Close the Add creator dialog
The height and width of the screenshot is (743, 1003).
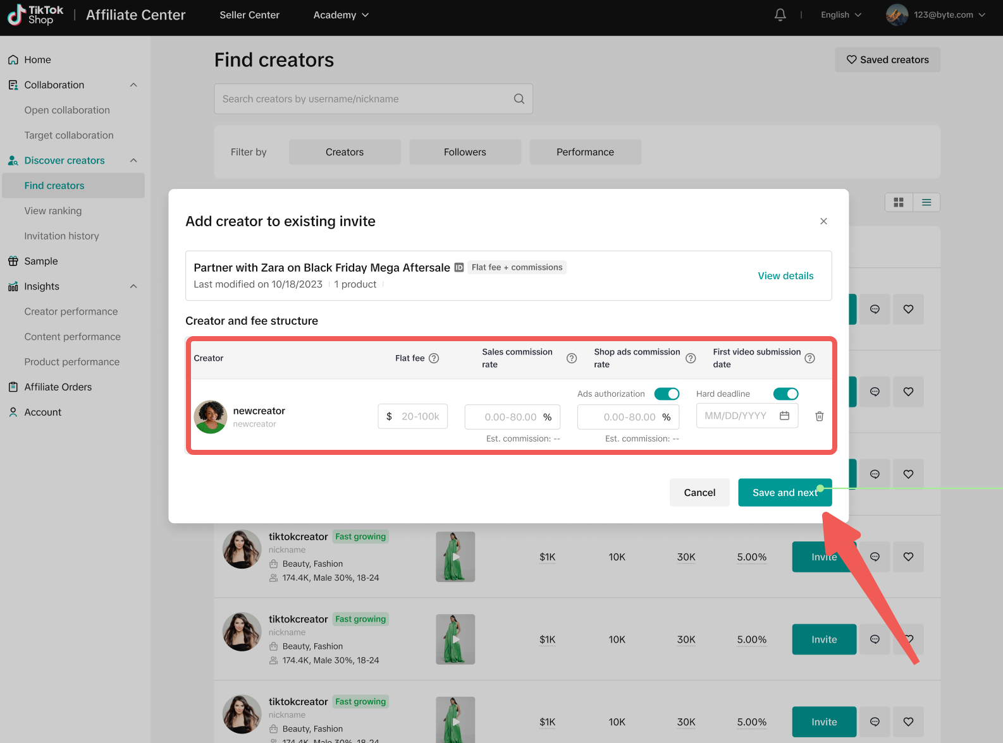823,221
